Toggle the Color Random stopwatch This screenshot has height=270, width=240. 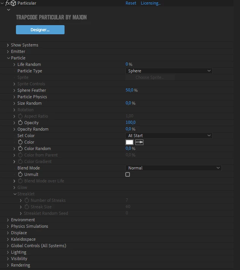point(20,149)
